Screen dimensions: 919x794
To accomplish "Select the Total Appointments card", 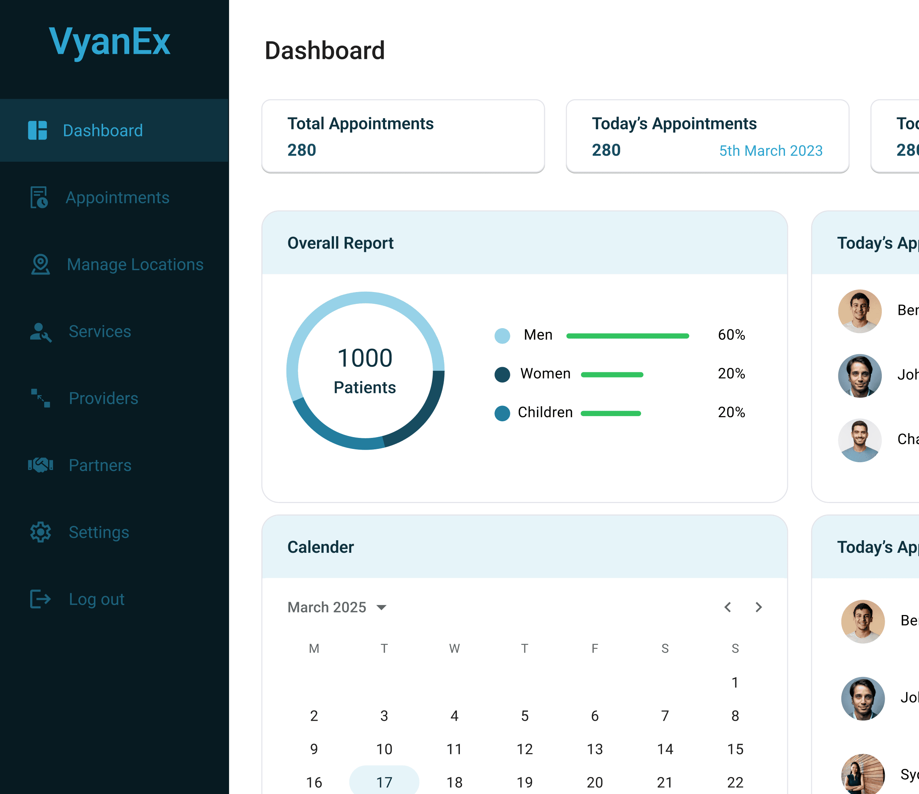I will coord(403,136).
